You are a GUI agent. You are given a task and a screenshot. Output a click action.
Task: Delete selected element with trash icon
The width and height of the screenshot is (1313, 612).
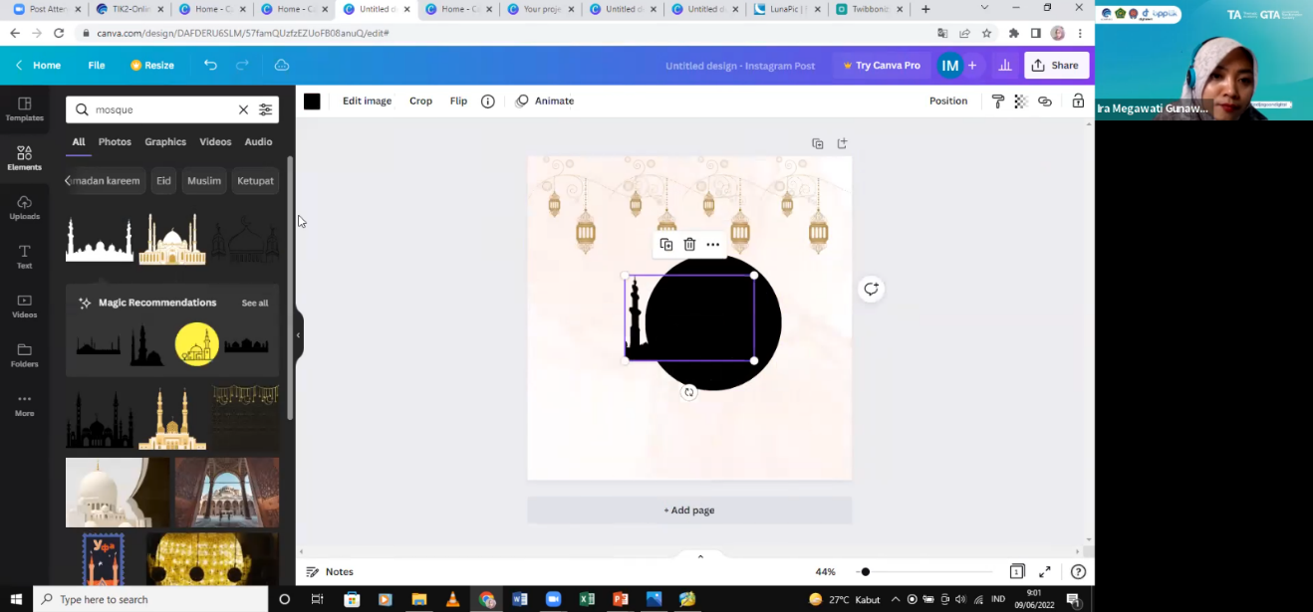pyautogui.click(x=689, y=245)
